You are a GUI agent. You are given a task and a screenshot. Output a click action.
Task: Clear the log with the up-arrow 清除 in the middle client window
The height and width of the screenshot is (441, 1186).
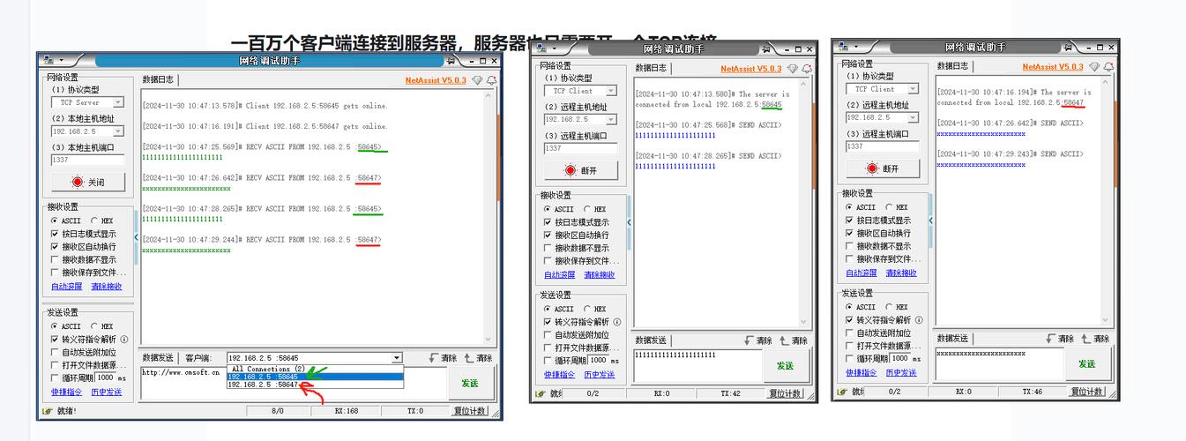coord(794,340)
